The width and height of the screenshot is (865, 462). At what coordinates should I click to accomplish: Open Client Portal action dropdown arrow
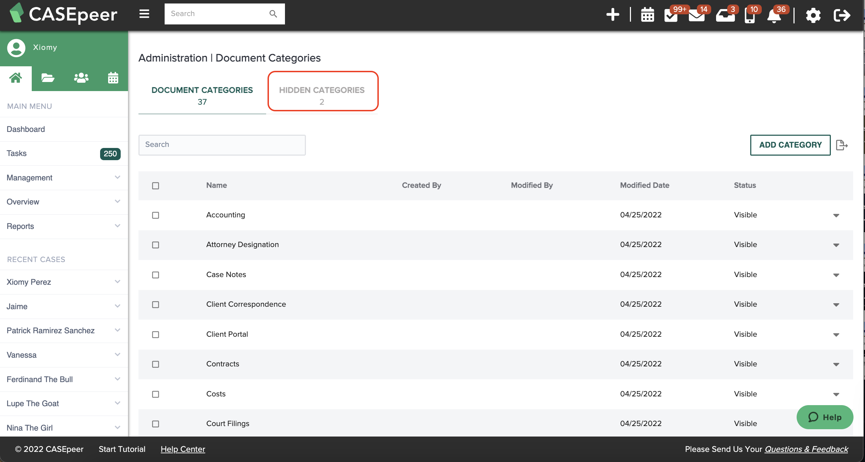[836, 335]
